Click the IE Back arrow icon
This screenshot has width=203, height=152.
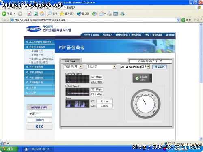click(x=4, y=13)
